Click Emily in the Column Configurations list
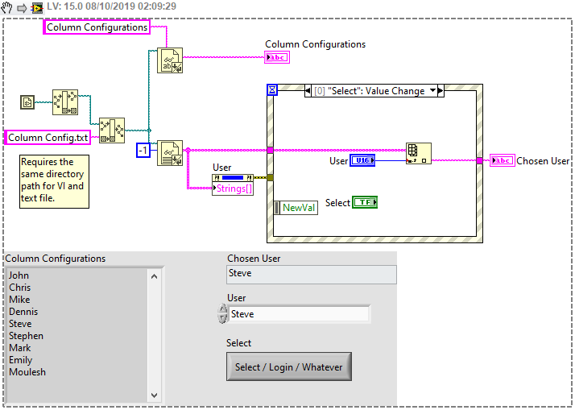 click(x=21, y=360)
